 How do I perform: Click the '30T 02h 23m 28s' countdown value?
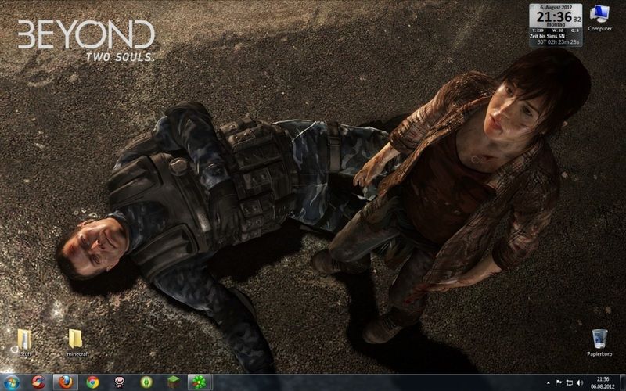[x=558, y=42]
